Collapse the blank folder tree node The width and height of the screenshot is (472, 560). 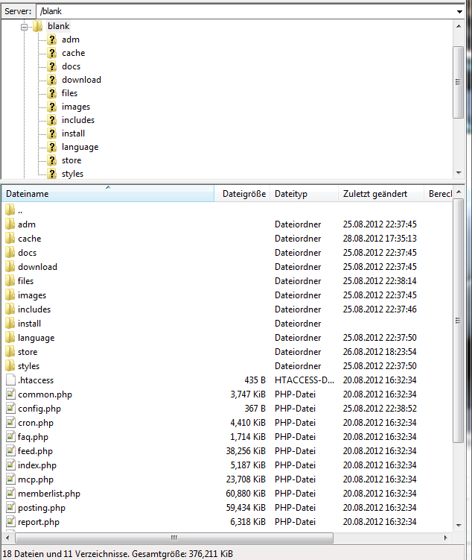click(x=25, y=26)
